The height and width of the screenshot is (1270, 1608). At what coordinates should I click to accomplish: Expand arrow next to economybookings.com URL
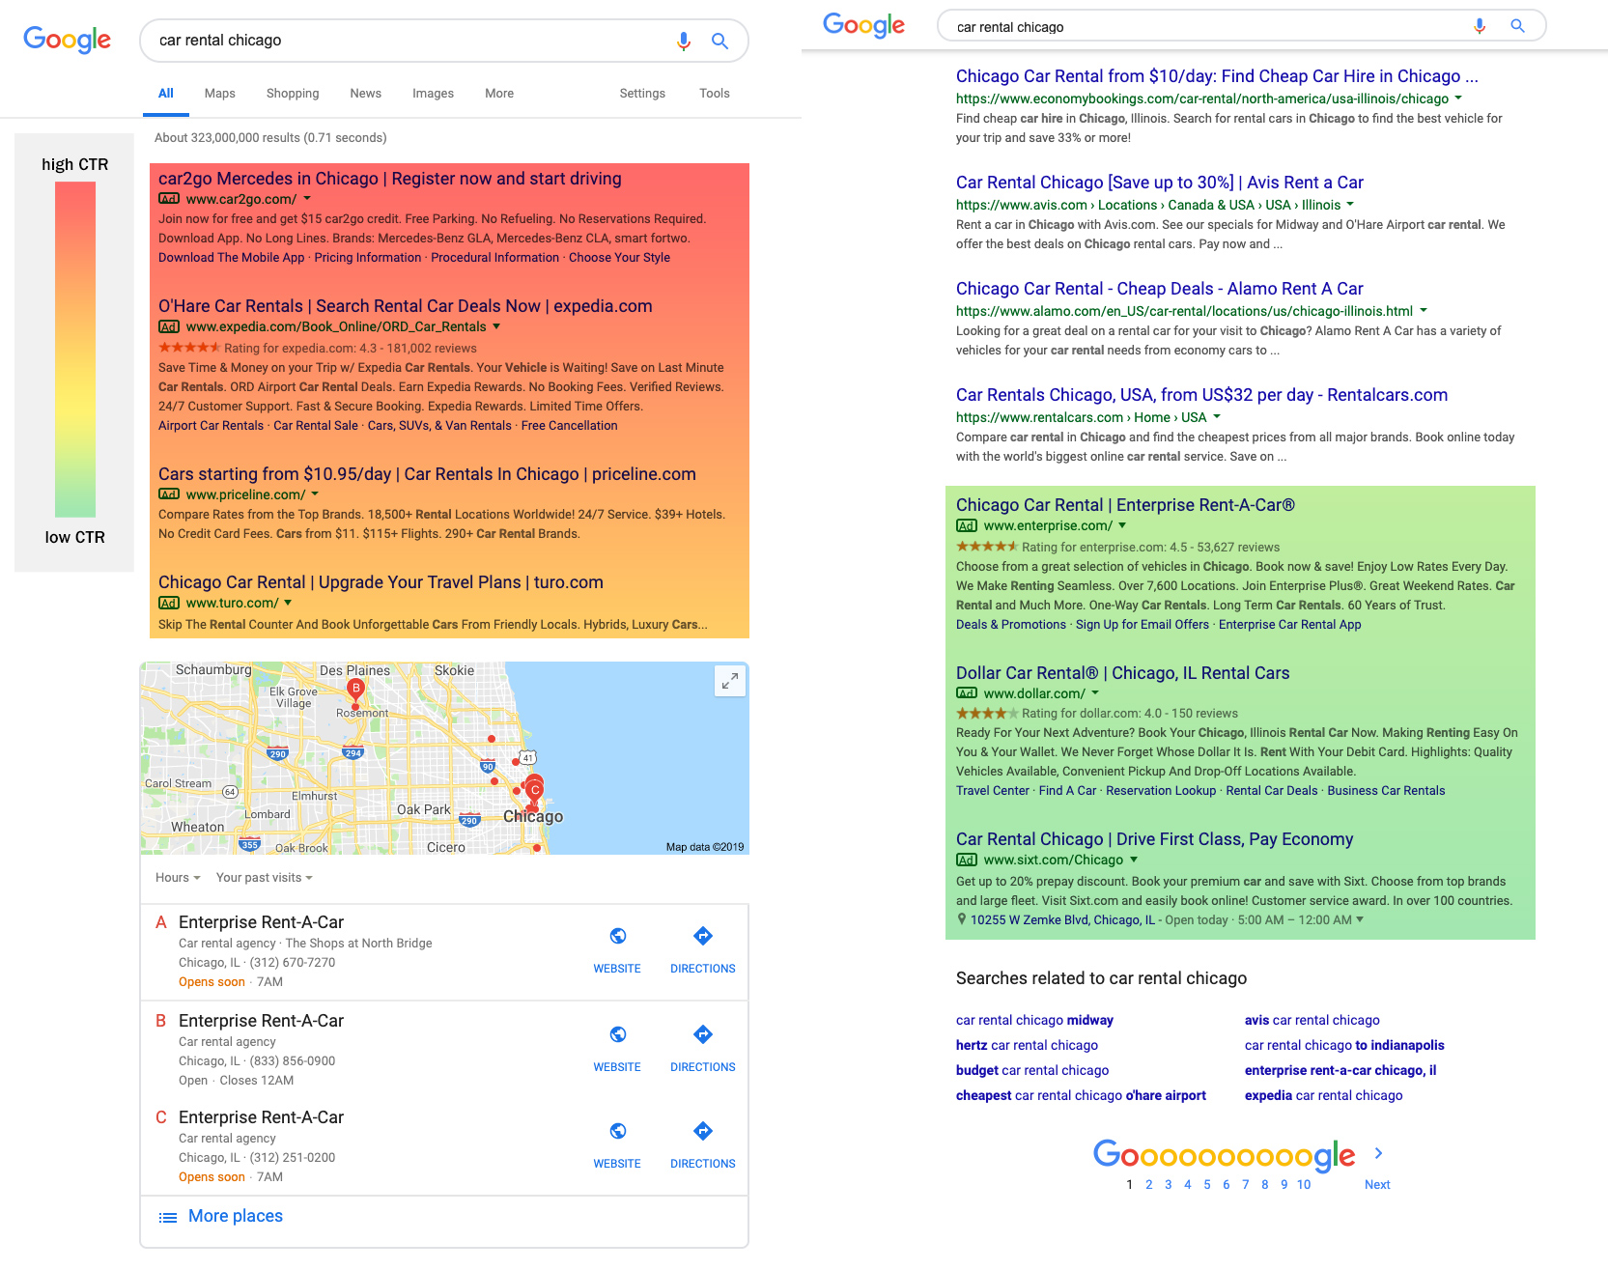[1458, 99]
